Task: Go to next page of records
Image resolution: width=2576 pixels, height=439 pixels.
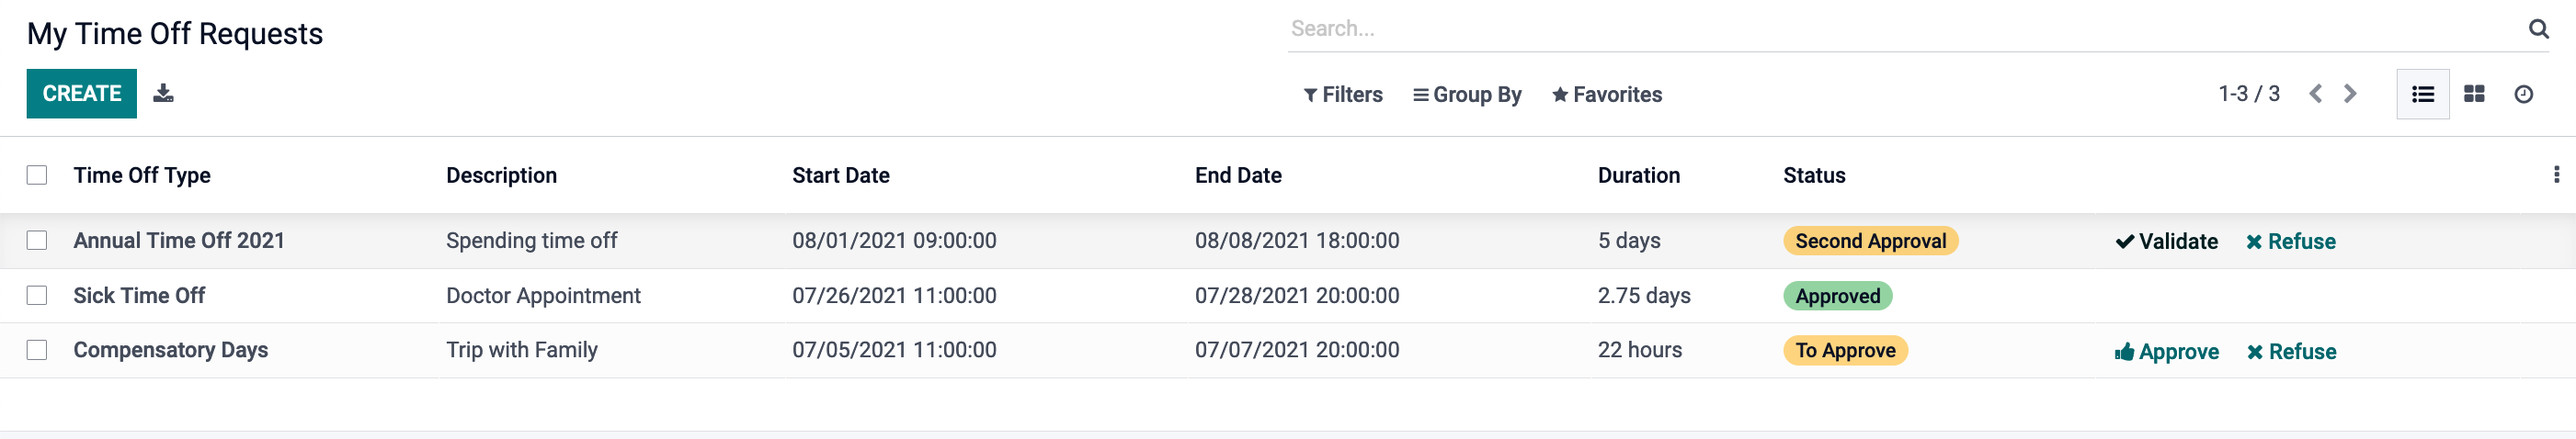Action: 2350,94
